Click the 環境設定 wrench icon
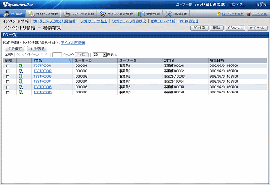This screenshot has width=270, height=185. 168,14
